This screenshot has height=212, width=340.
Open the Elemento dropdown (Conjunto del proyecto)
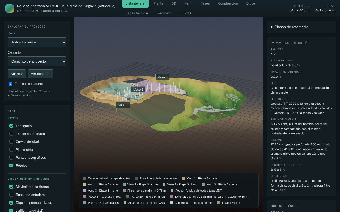pyautogui.click(x=37, y=61)
